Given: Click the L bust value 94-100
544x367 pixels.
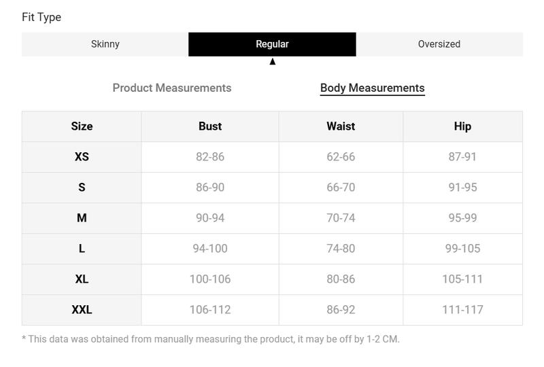Looking at the screenshot, I should [210, 249].
